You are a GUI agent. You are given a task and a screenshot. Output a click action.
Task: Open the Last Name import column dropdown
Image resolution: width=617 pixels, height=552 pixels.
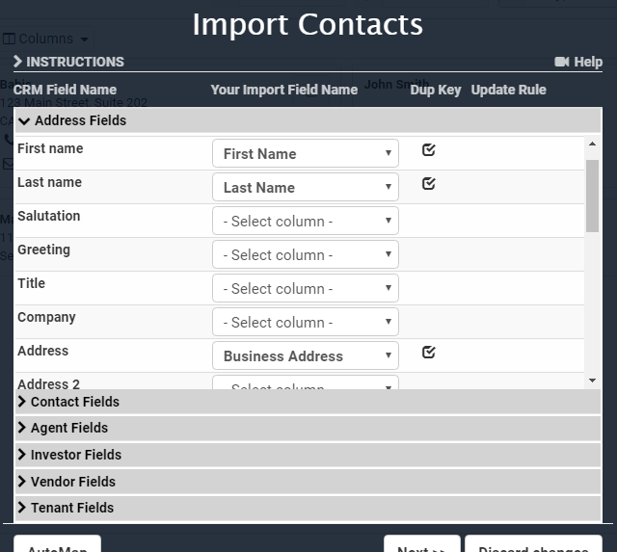[305, 187]
